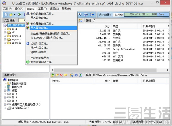The height and width of the screenshot is (126, 172).
Task: Click the 3277MB total size field
Action: (118, 15)
